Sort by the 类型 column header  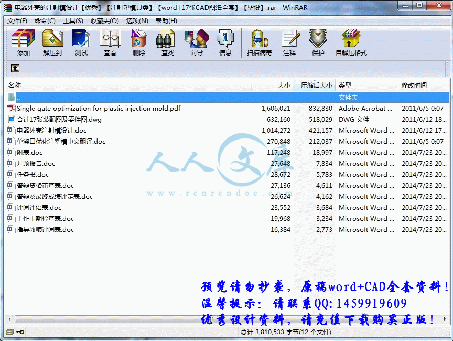tap(366, 85)
